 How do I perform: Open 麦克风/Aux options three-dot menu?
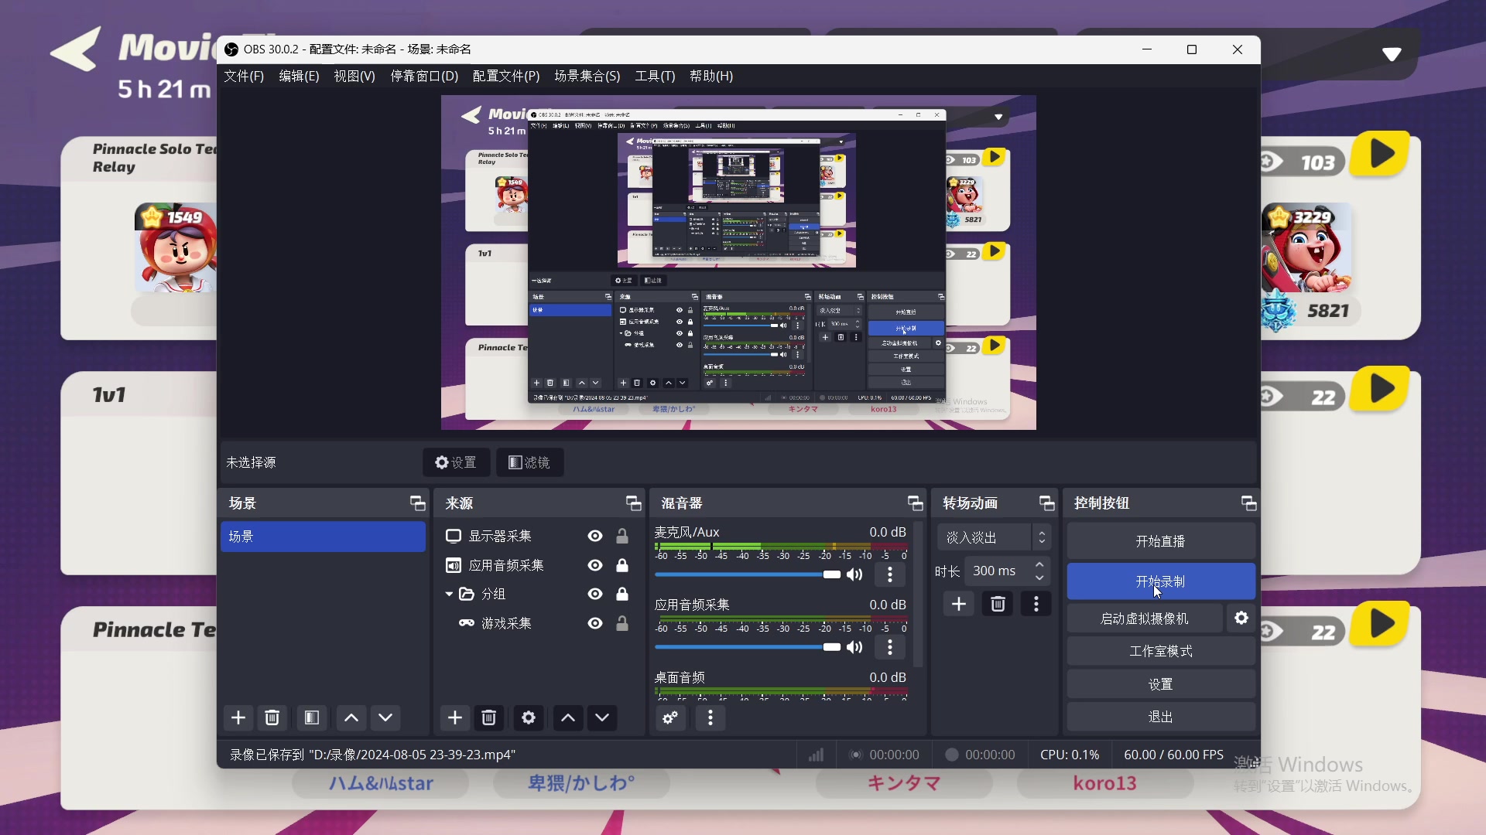[890, 574]
